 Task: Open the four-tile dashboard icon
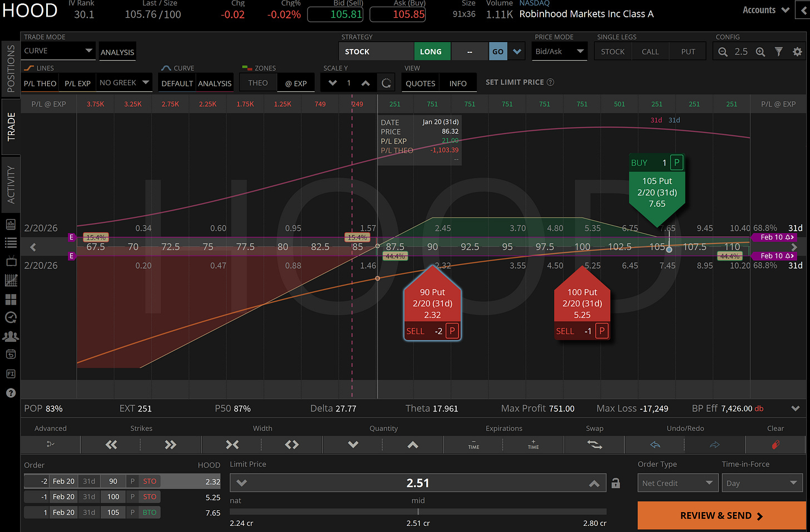(11, 299)
